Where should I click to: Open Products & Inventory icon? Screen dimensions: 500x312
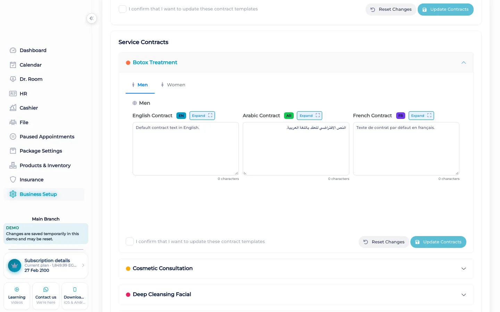[13, 165]
